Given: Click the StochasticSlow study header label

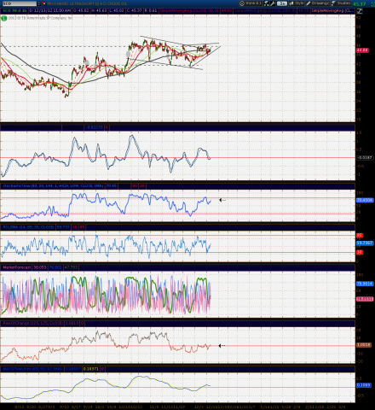Looking at the screenshot, I should pyautogui.click(x=53, y=186).
